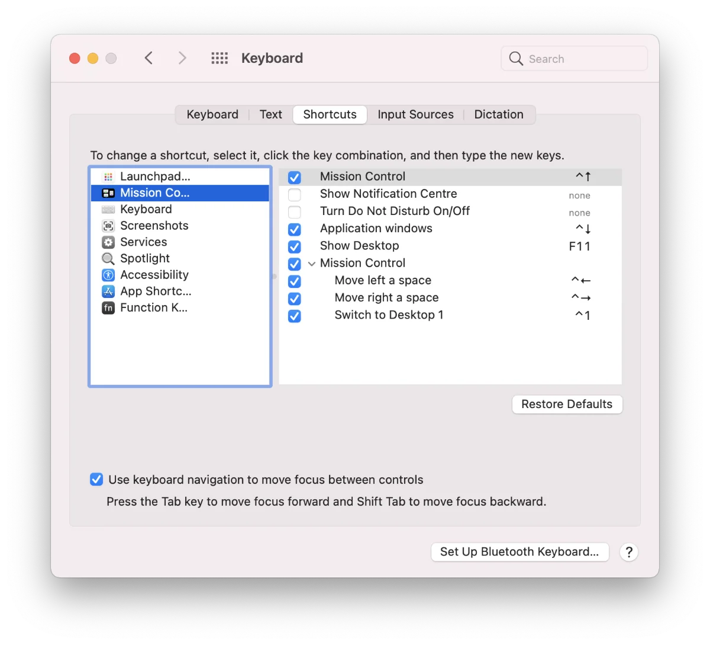Close the Keyboard preferences window

tap(75, 58)
